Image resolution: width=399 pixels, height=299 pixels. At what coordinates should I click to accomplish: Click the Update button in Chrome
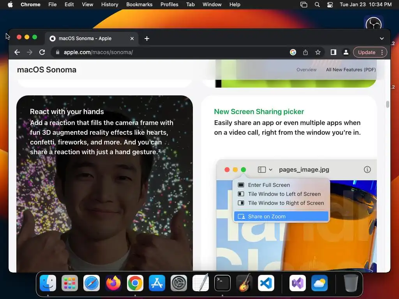tap(366, 52)
